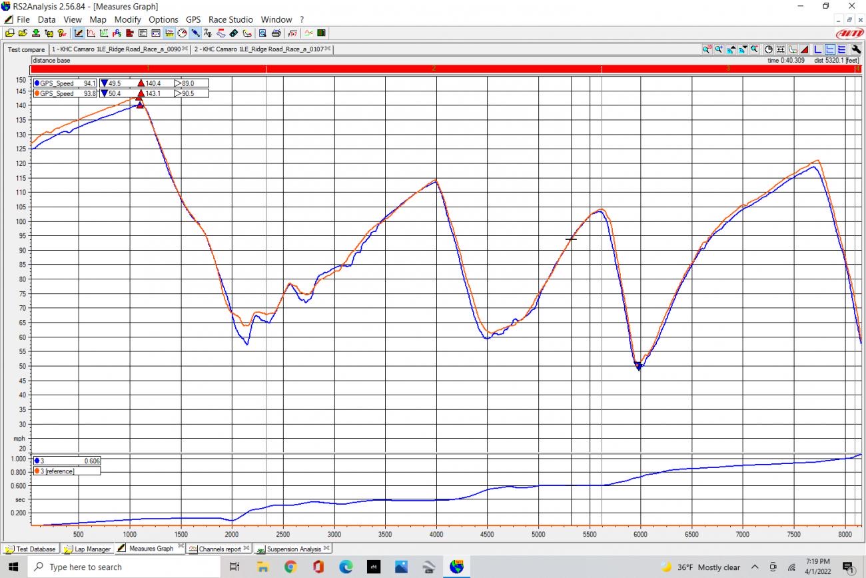The height and width of the screenshot is (578, 866).
Task: Open Google Chrome from taskbar
Action: tap(290, 567)
